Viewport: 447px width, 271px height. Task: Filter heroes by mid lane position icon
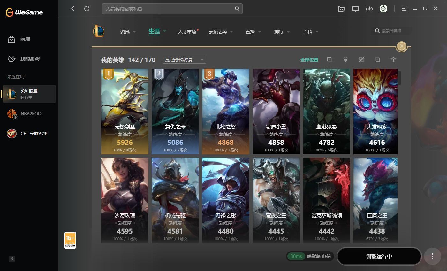361,60
